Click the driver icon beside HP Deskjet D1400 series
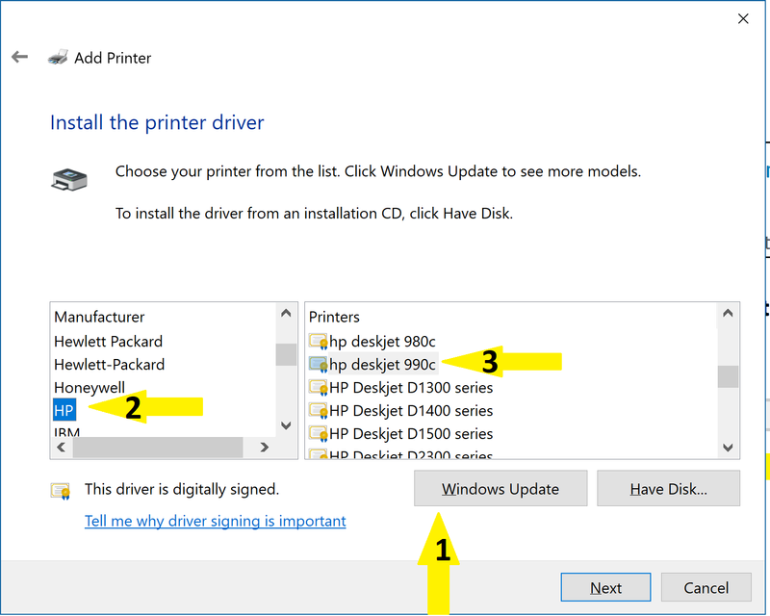The height and width of the screenshot is (616, 770). click(x=319, y=410)
